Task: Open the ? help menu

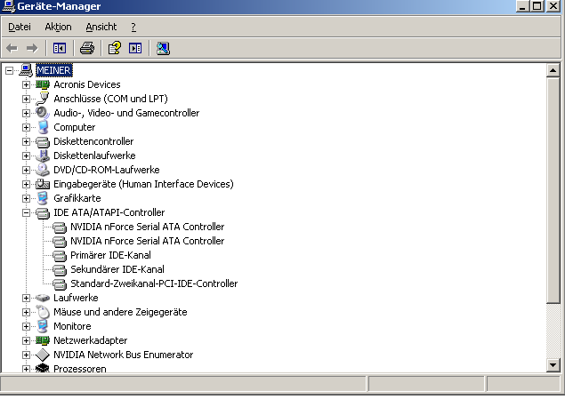Action: (x=133, y=27)
